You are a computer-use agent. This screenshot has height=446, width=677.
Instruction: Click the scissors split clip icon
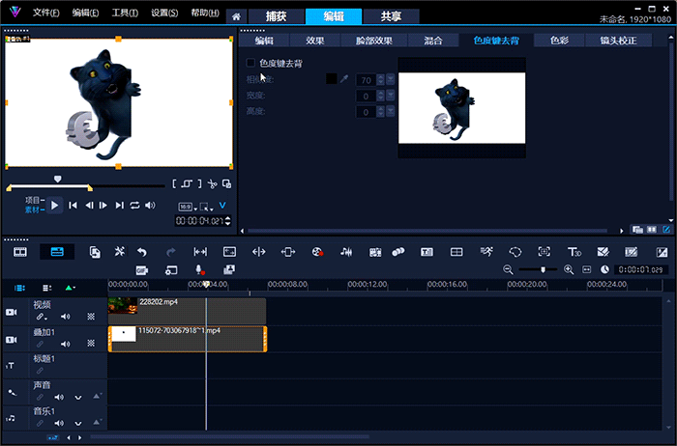coord(210,183)
